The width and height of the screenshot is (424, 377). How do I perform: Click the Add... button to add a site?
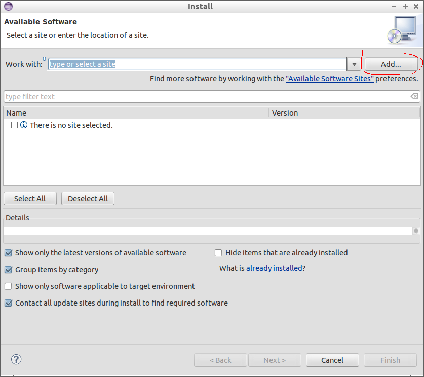point(391,64)
